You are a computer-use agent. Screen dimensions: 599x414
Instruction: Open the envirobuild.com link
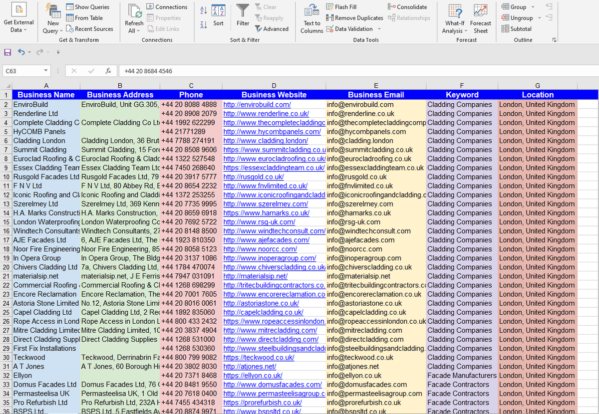[x=257, y=105]
